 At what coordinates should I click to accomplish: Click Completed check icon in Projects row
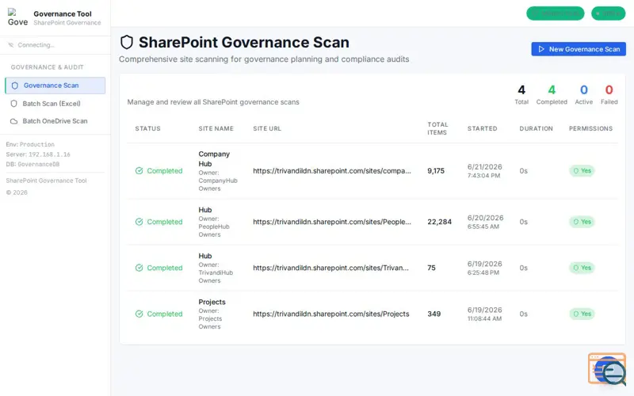click(x=139, y=314)
